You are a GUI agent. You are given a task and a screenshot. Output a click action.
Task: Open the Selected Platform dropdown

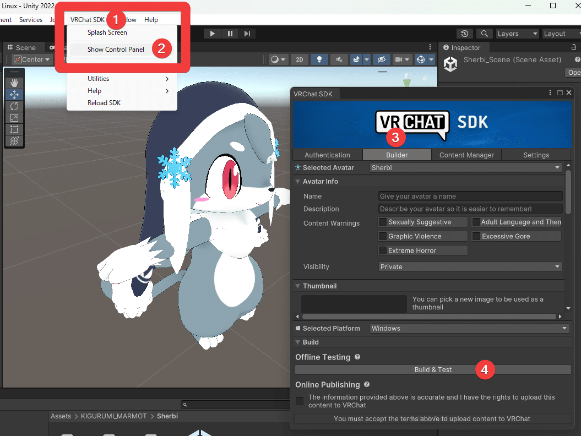[x=469, y=329]
